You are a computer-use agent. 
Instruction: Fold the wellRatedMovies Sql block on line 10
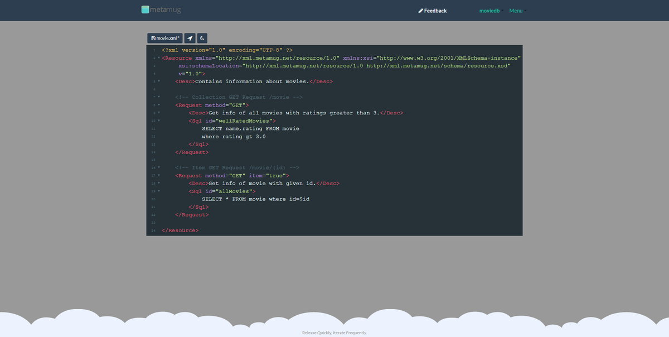pyautogui.click(x=158, y=121)
